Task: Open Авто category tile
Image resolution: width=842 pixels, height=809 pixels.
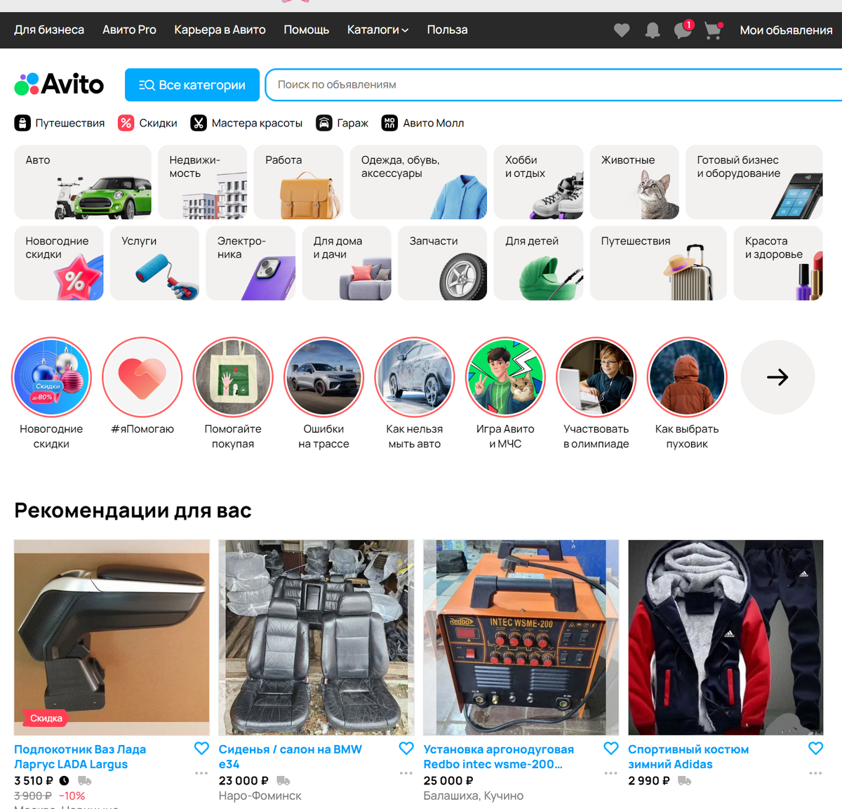Action: [x=83, y=183]
